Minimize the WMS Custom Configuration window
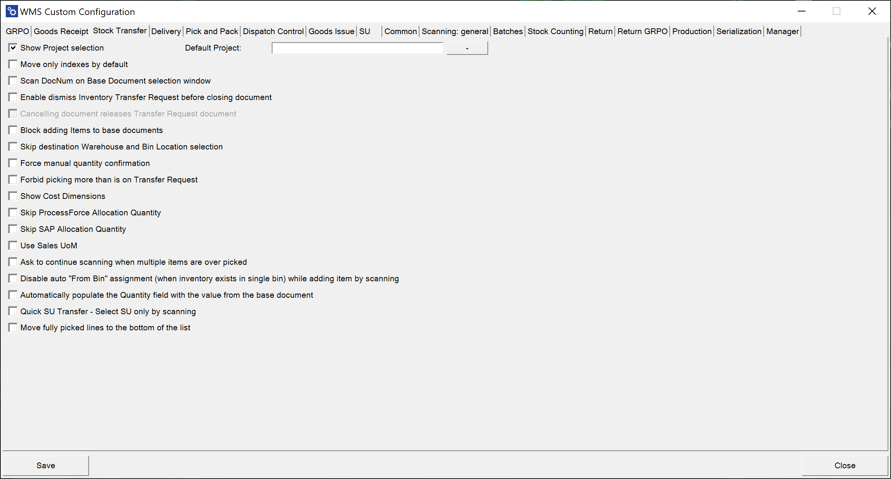This screenshot has height=479, width=891. tap(802, 11)
